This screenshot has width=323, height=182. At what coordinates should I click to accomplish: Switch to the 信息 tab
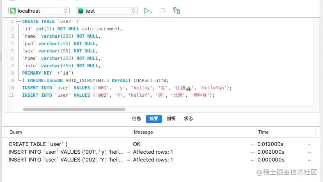coord(136,118)
